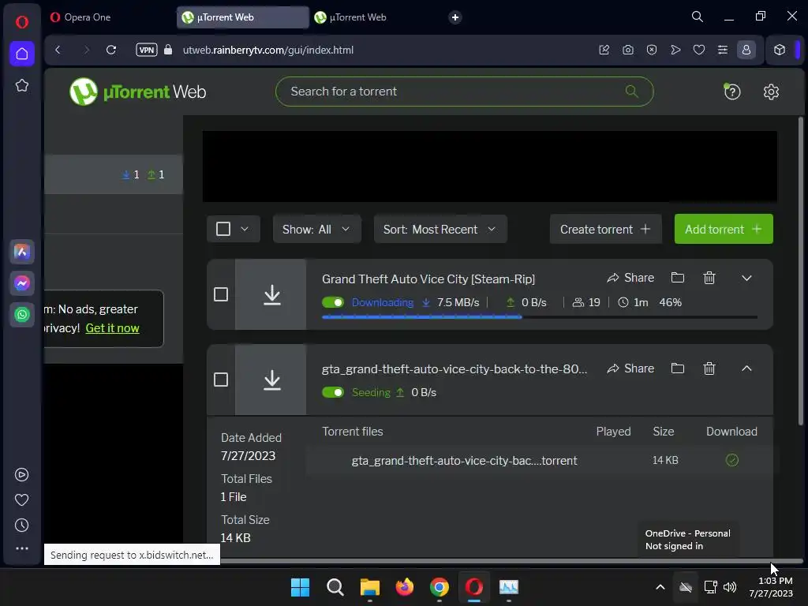The image size is (808, 606).
Task: Open the select-all dropdown arrow
Action: 245,229
